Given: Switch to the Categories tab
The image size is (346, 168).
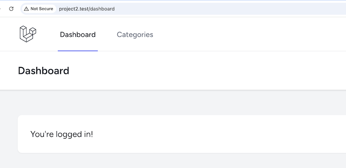Looking at the screenshot, I should click(x=135, y=35).
